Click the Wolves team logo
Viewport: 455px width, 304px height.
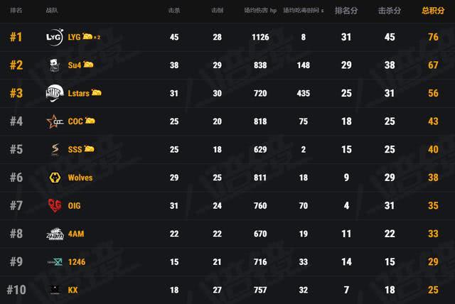click(54, 178)
